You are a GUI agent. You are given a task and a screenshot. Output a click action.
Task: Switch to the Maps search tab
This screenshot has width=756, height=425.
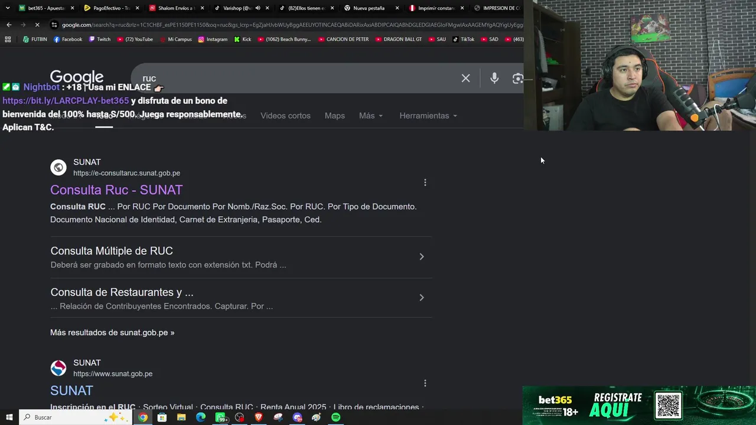click(x=334, y=116)
